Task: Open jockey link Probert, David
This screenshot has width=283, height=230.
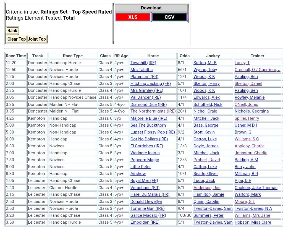Action: [207, 160]
